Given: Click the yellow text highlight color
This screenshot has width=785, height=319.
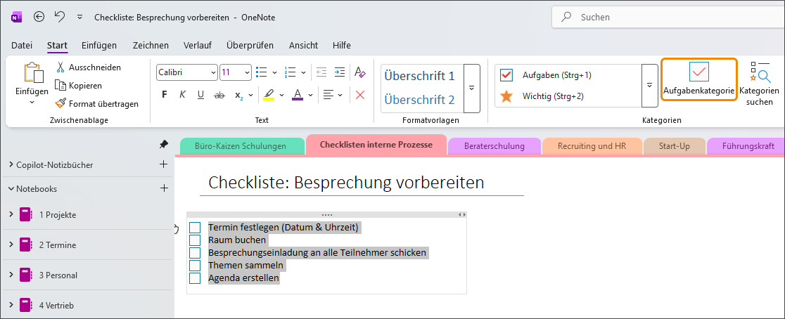Looking at the screenshot, I should click(x=268, y=94).
